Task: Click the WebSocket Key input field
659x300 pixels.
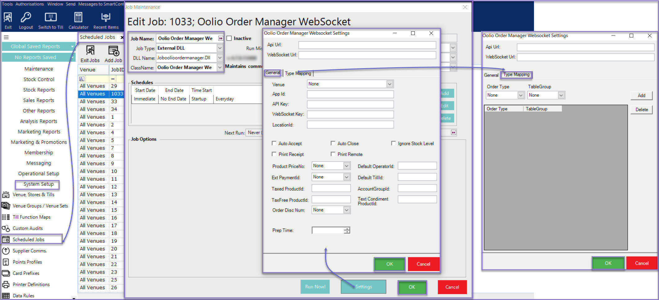Action: (350, 114)
